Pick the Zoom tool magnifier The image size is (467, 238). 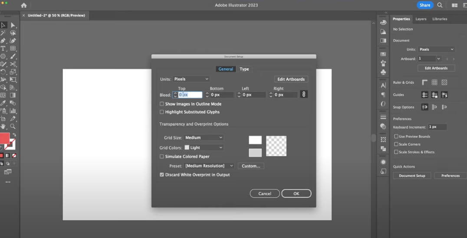[x=13, y=127]
